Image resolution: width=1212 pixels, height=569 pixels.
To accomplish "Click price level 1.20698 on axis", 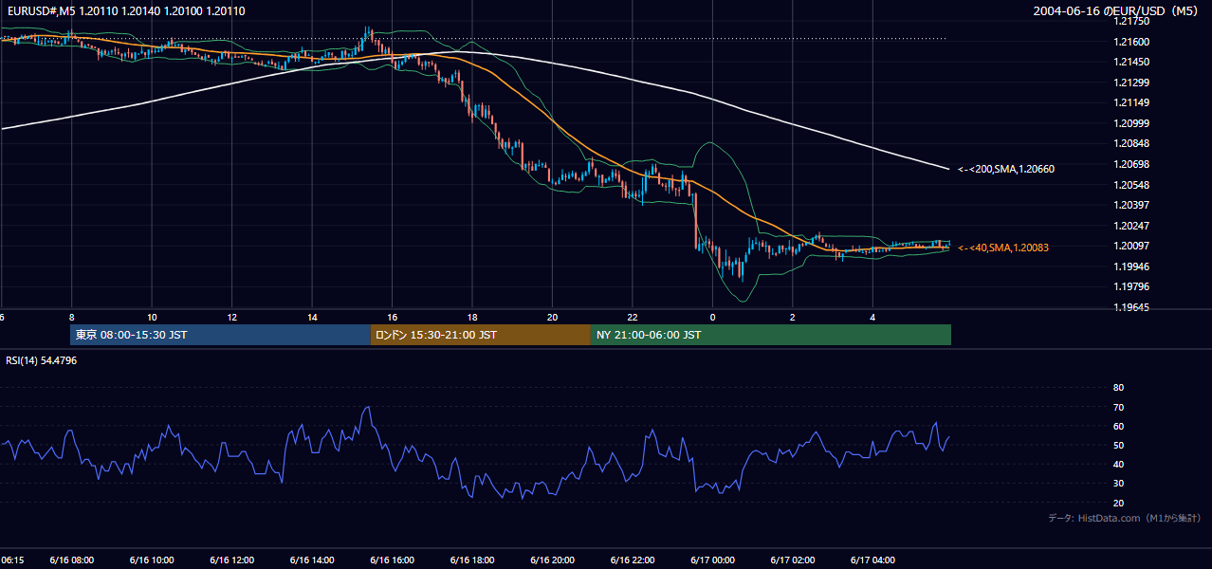I will click(1131, 164).
